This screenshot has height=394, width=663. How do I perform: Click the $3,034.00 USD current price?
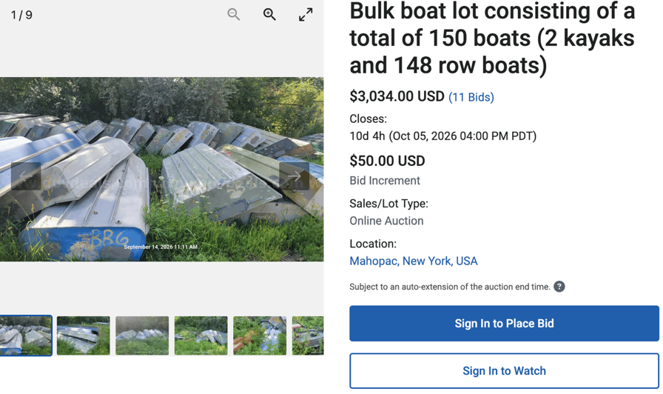(x=397, y=96)
